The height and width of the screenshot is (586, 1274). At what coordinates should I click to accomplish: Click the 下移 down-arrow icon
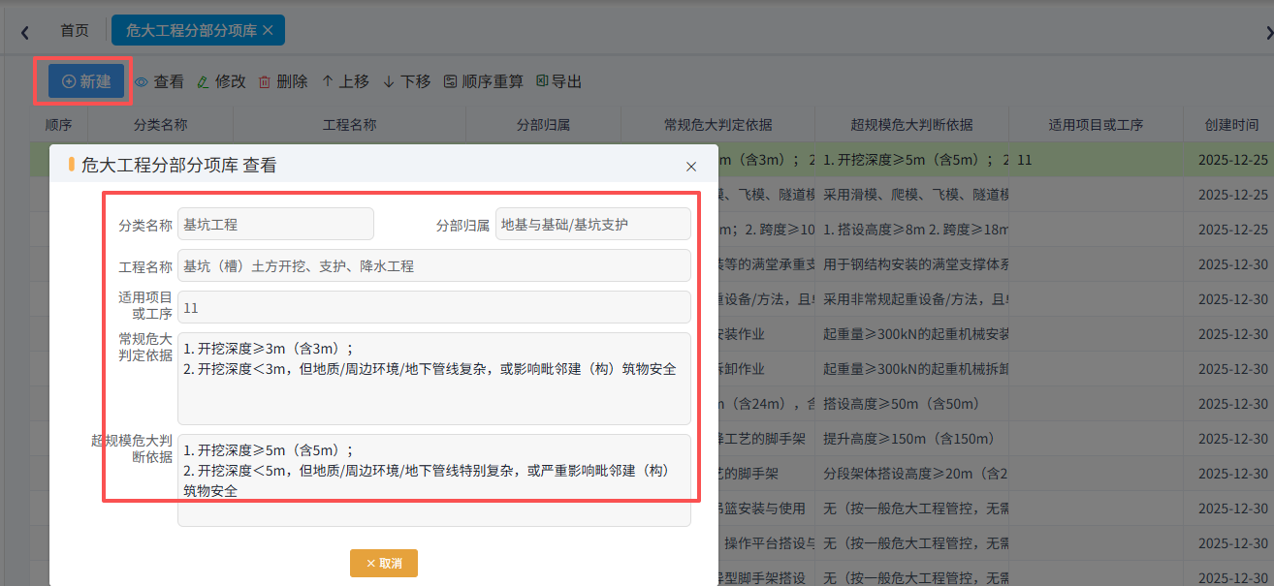[389, 82]
